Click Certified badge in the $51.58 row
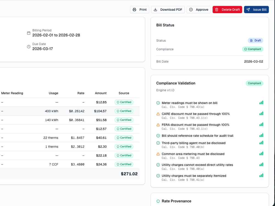 [x=124, y=120]
